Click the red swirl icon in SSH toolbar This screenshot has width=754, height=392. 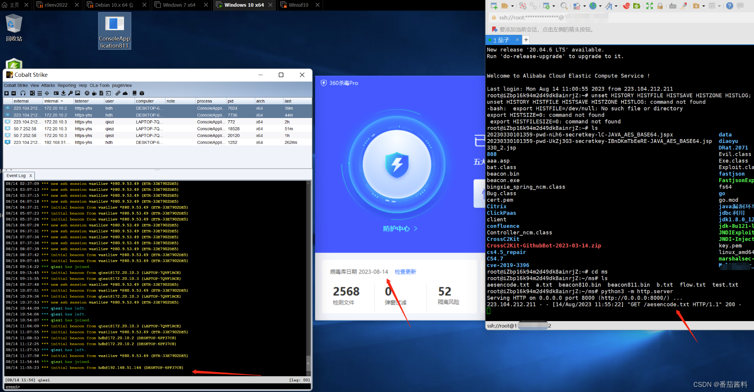click(x=626, y=6)
